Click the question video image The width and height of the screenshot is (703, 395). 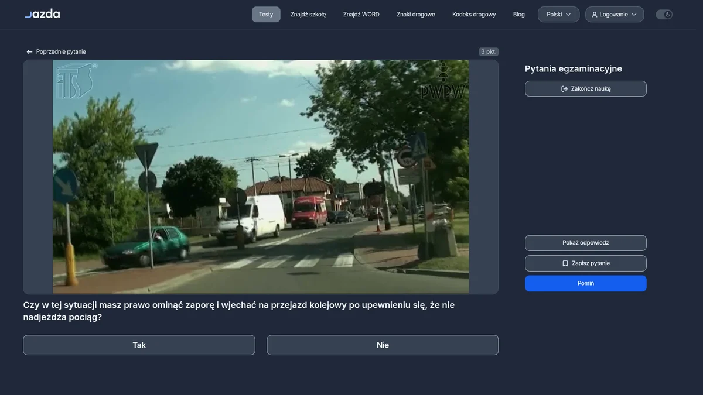261,177
